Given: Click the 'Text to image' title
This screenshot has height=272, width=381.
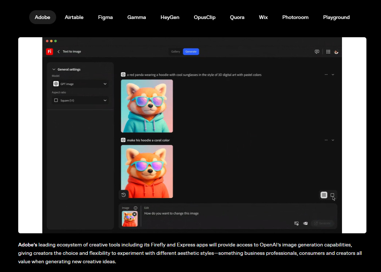Looking at the screenshot, I should point(72,51).
